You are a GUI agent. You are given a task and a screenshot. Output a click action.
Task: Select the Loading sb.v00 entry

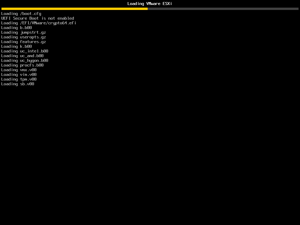point(18,84)
